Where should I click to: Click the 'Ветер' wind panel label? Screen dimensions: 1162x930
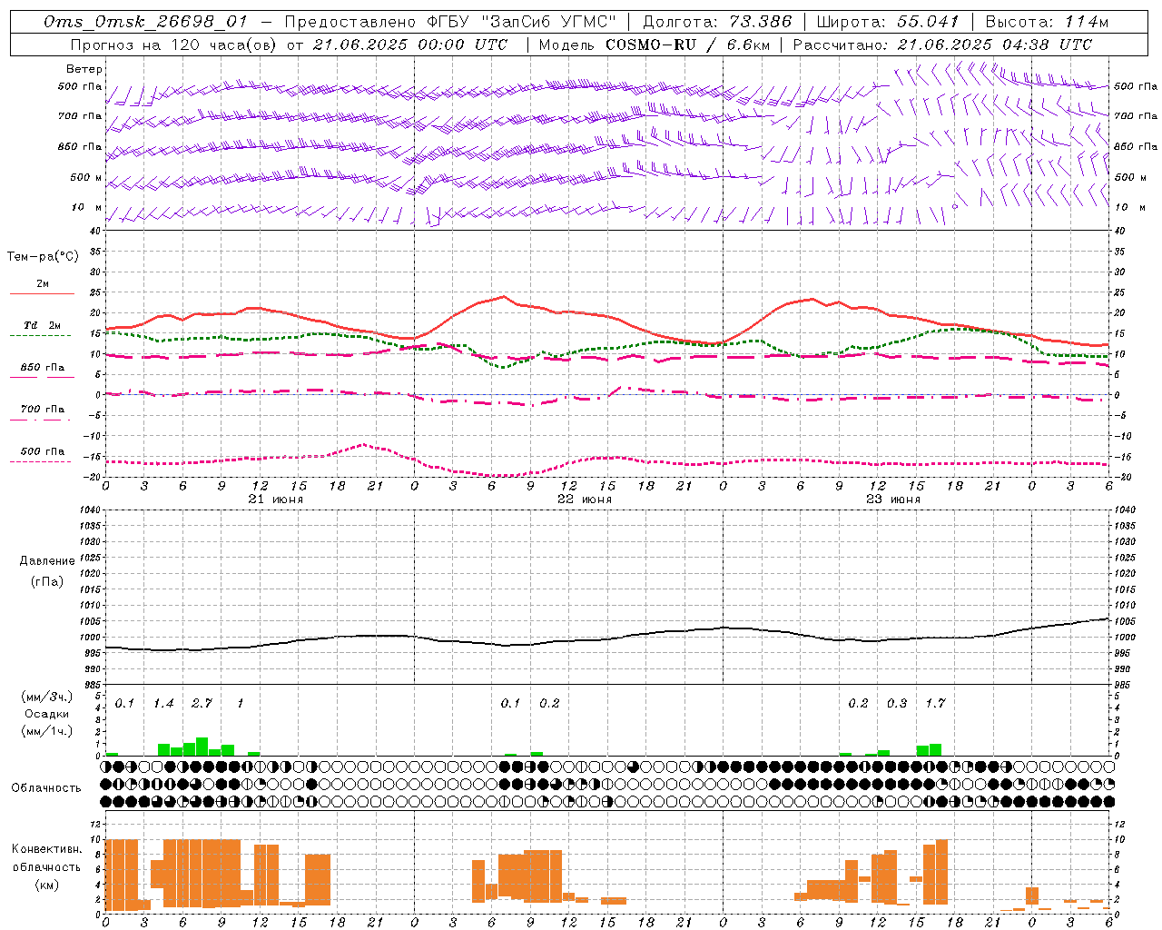click(84, 69)
